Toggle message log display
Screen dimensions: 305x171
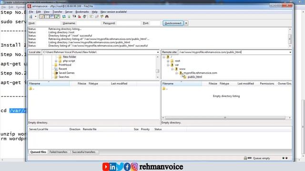click(x=41, y=17)
